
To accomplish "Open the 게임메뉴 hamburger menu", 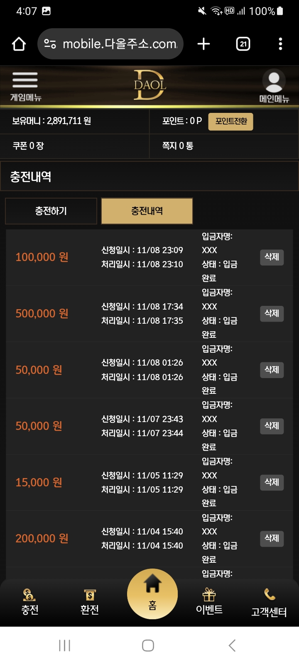I will [x=25, y=85].
